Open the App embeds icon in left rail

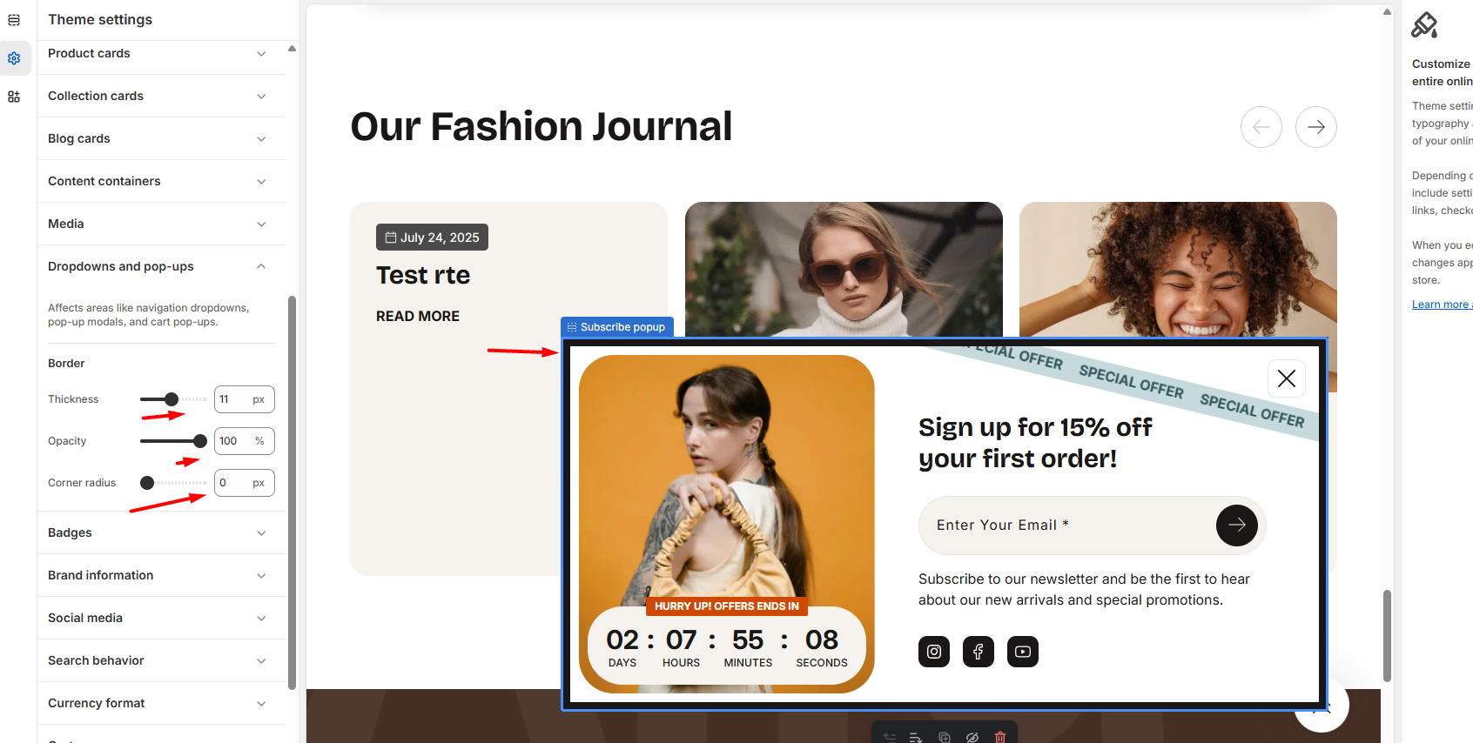click(14, 97)
